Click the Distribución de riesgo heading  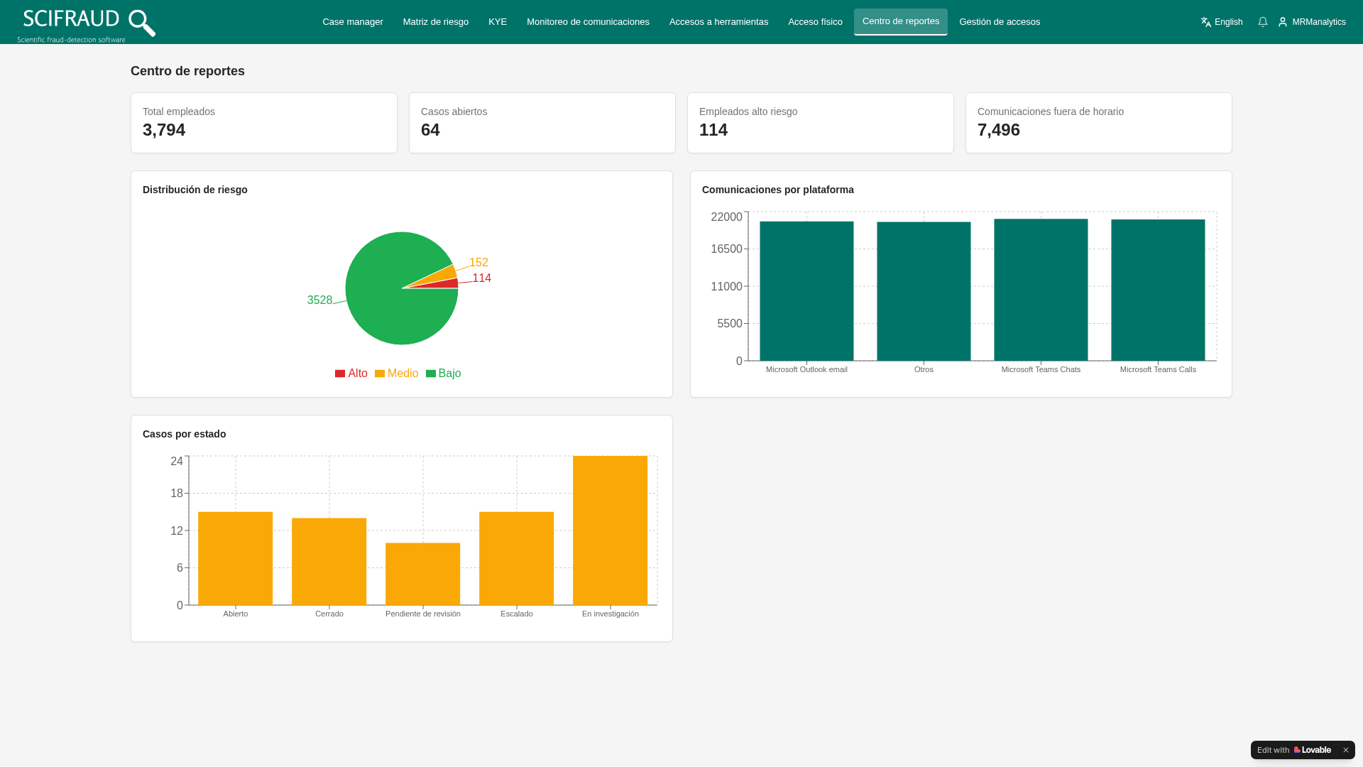(195, 190)
